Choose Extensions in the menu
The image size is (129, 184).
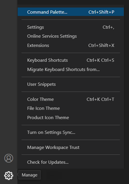(71, 45)
